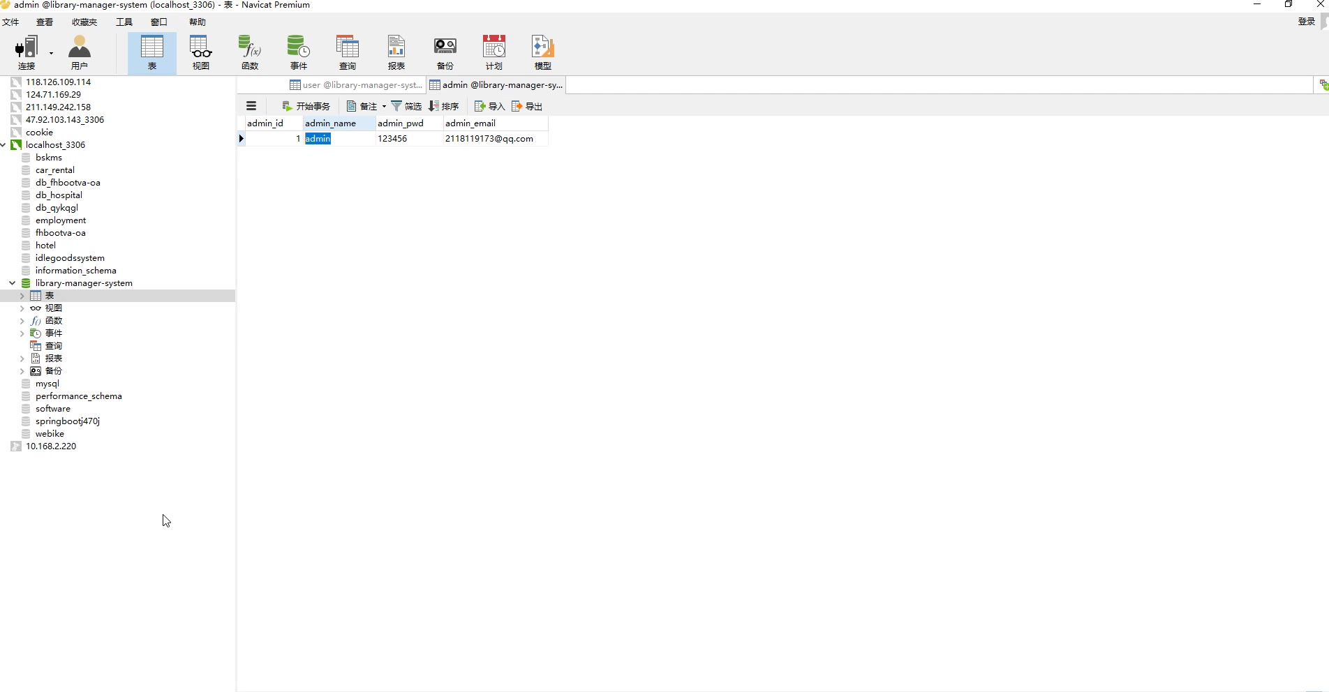Click admin_email column header
This screenshot has height=692, width=1329.
(x=496, y=123)
